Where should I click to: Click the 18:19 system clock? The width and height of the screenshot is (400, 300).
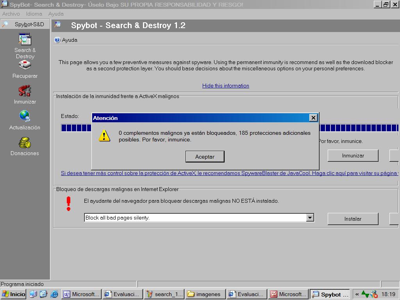(388, 294)
